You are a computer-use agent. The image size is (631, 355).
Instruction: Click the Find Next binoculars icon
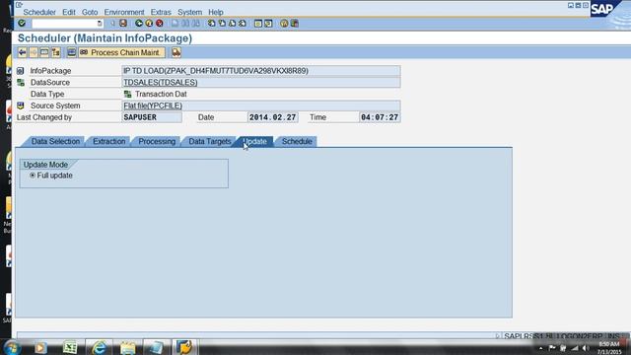click(196, 24)
